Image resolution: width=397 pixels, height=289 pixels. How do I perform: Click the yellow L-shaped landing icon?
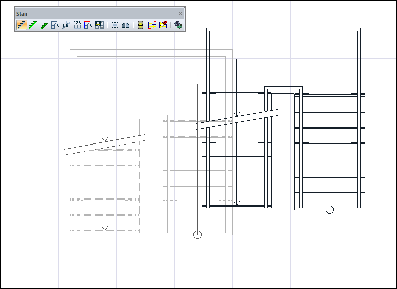coord(152,25)
